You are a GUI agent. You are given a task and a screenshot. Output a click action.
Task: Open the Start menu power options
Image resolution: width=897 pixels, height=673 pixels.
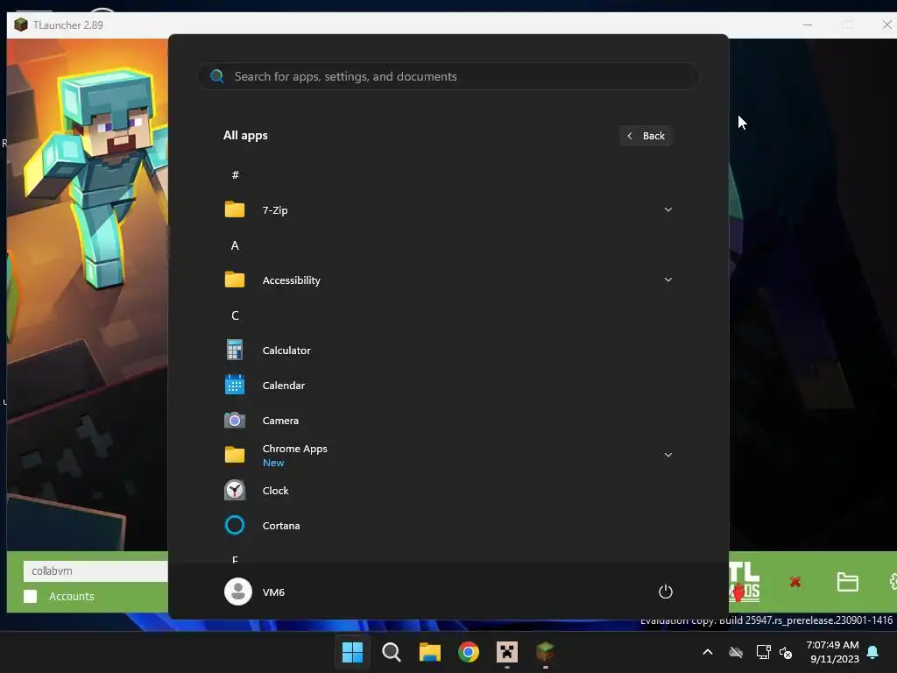(x=666, y=592)
